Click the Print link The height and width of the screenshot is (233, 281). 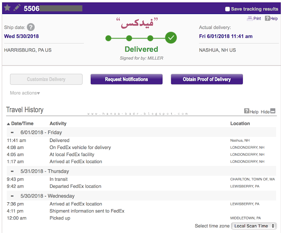[257, 18]
